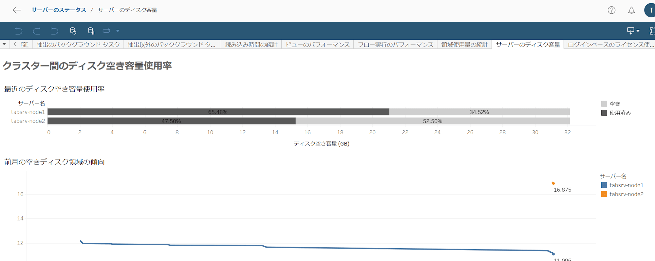Click the Replay animation icon
Viewport: 655px width, 261px height.
pyautogui.click(x=106, y=31)
